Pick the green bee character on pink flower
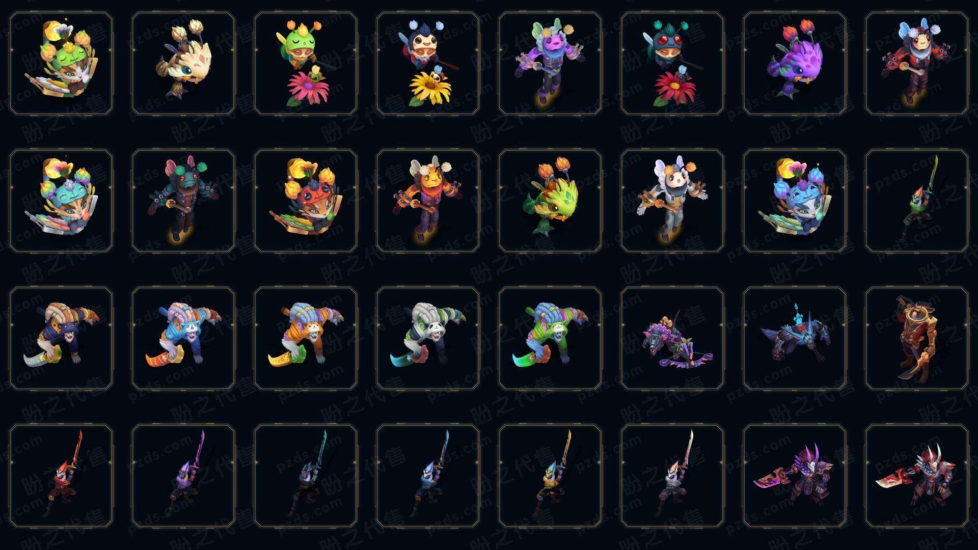 click(x=306, y=63)
